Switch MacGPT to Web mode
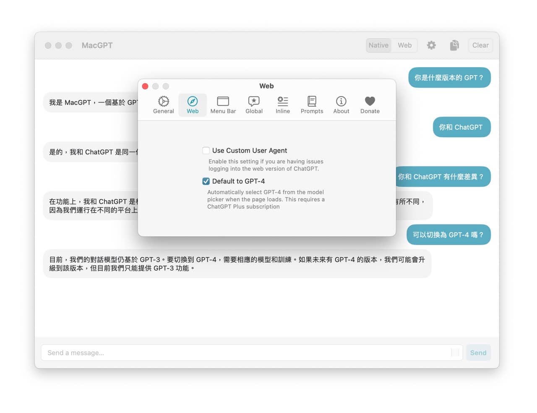537x413 pixels. pyautogui.click(x=404, y=45)
